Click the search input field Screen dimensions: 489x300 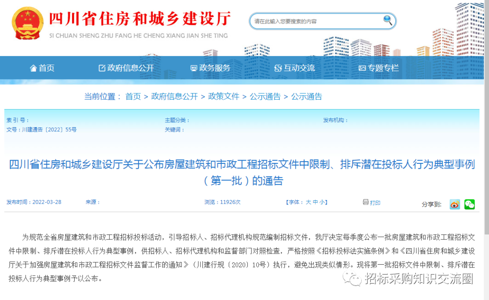point(317,21)
